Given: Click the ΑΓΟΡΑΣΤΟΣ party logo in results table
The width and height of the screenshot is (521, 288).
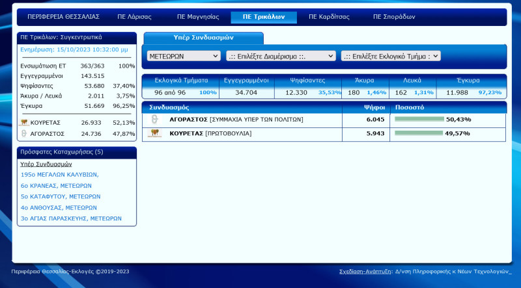Looking at the screenshot, I should coord(155,120).
